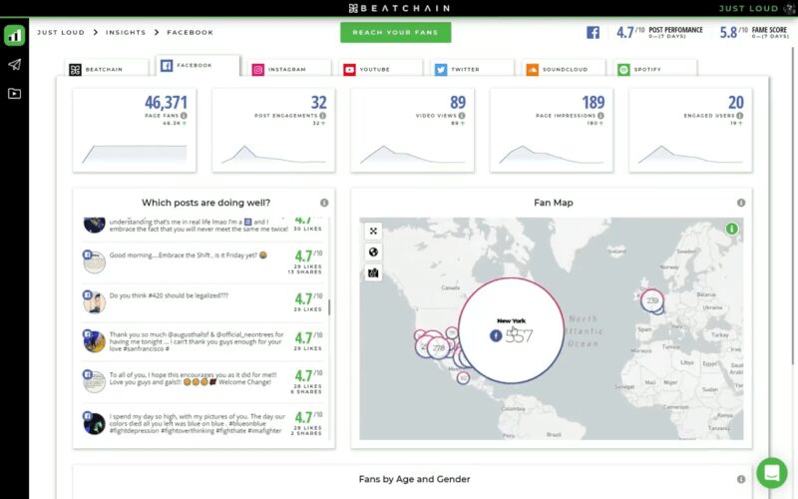798x499 pixels.
Task: Click the Fame Score 5.8 indicator
Action: (754, 33)
